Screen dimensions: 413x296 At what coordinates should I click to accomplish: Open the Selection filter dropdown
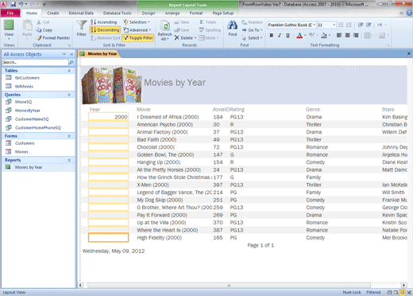click(x=137, y=22)
